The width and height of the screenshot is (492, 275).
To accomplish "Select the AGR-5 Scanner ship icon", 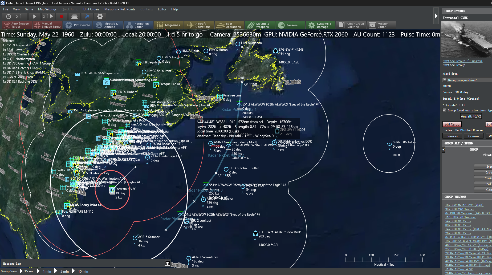I will [x=135, y=238].
